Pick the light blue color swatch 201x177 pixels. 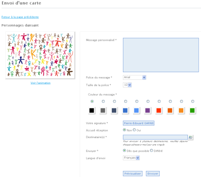136,110
